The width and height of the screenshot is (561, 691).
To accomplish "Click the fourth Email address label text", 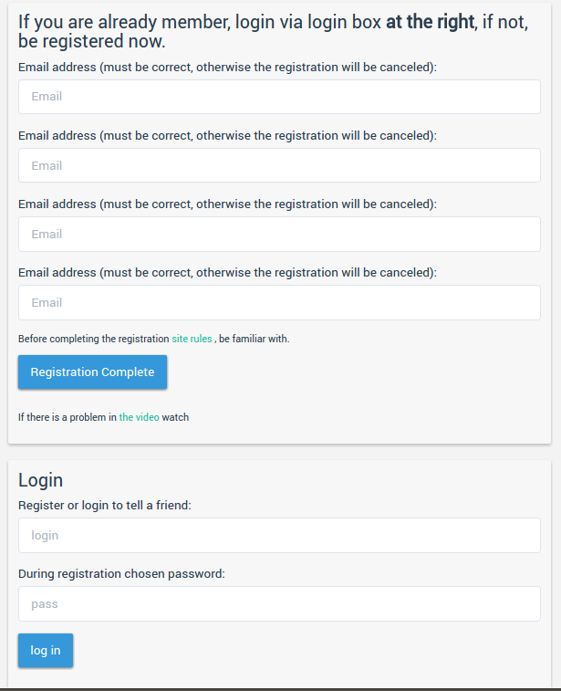I will 227,273.
